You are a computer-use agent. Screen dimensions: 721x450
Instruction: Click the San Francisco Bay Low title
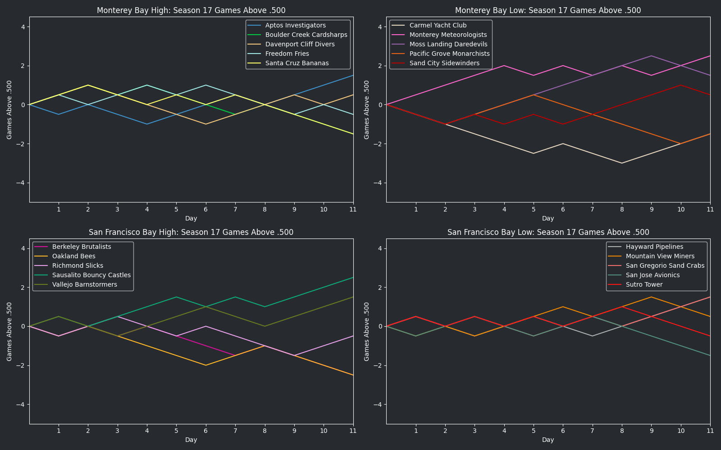(548, 232)
